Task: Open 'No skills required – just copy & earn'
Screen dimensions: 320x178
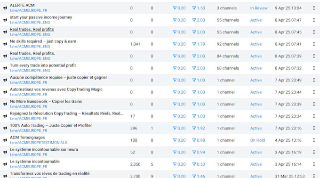Action: pyautogui.click(x=43, y=41)
